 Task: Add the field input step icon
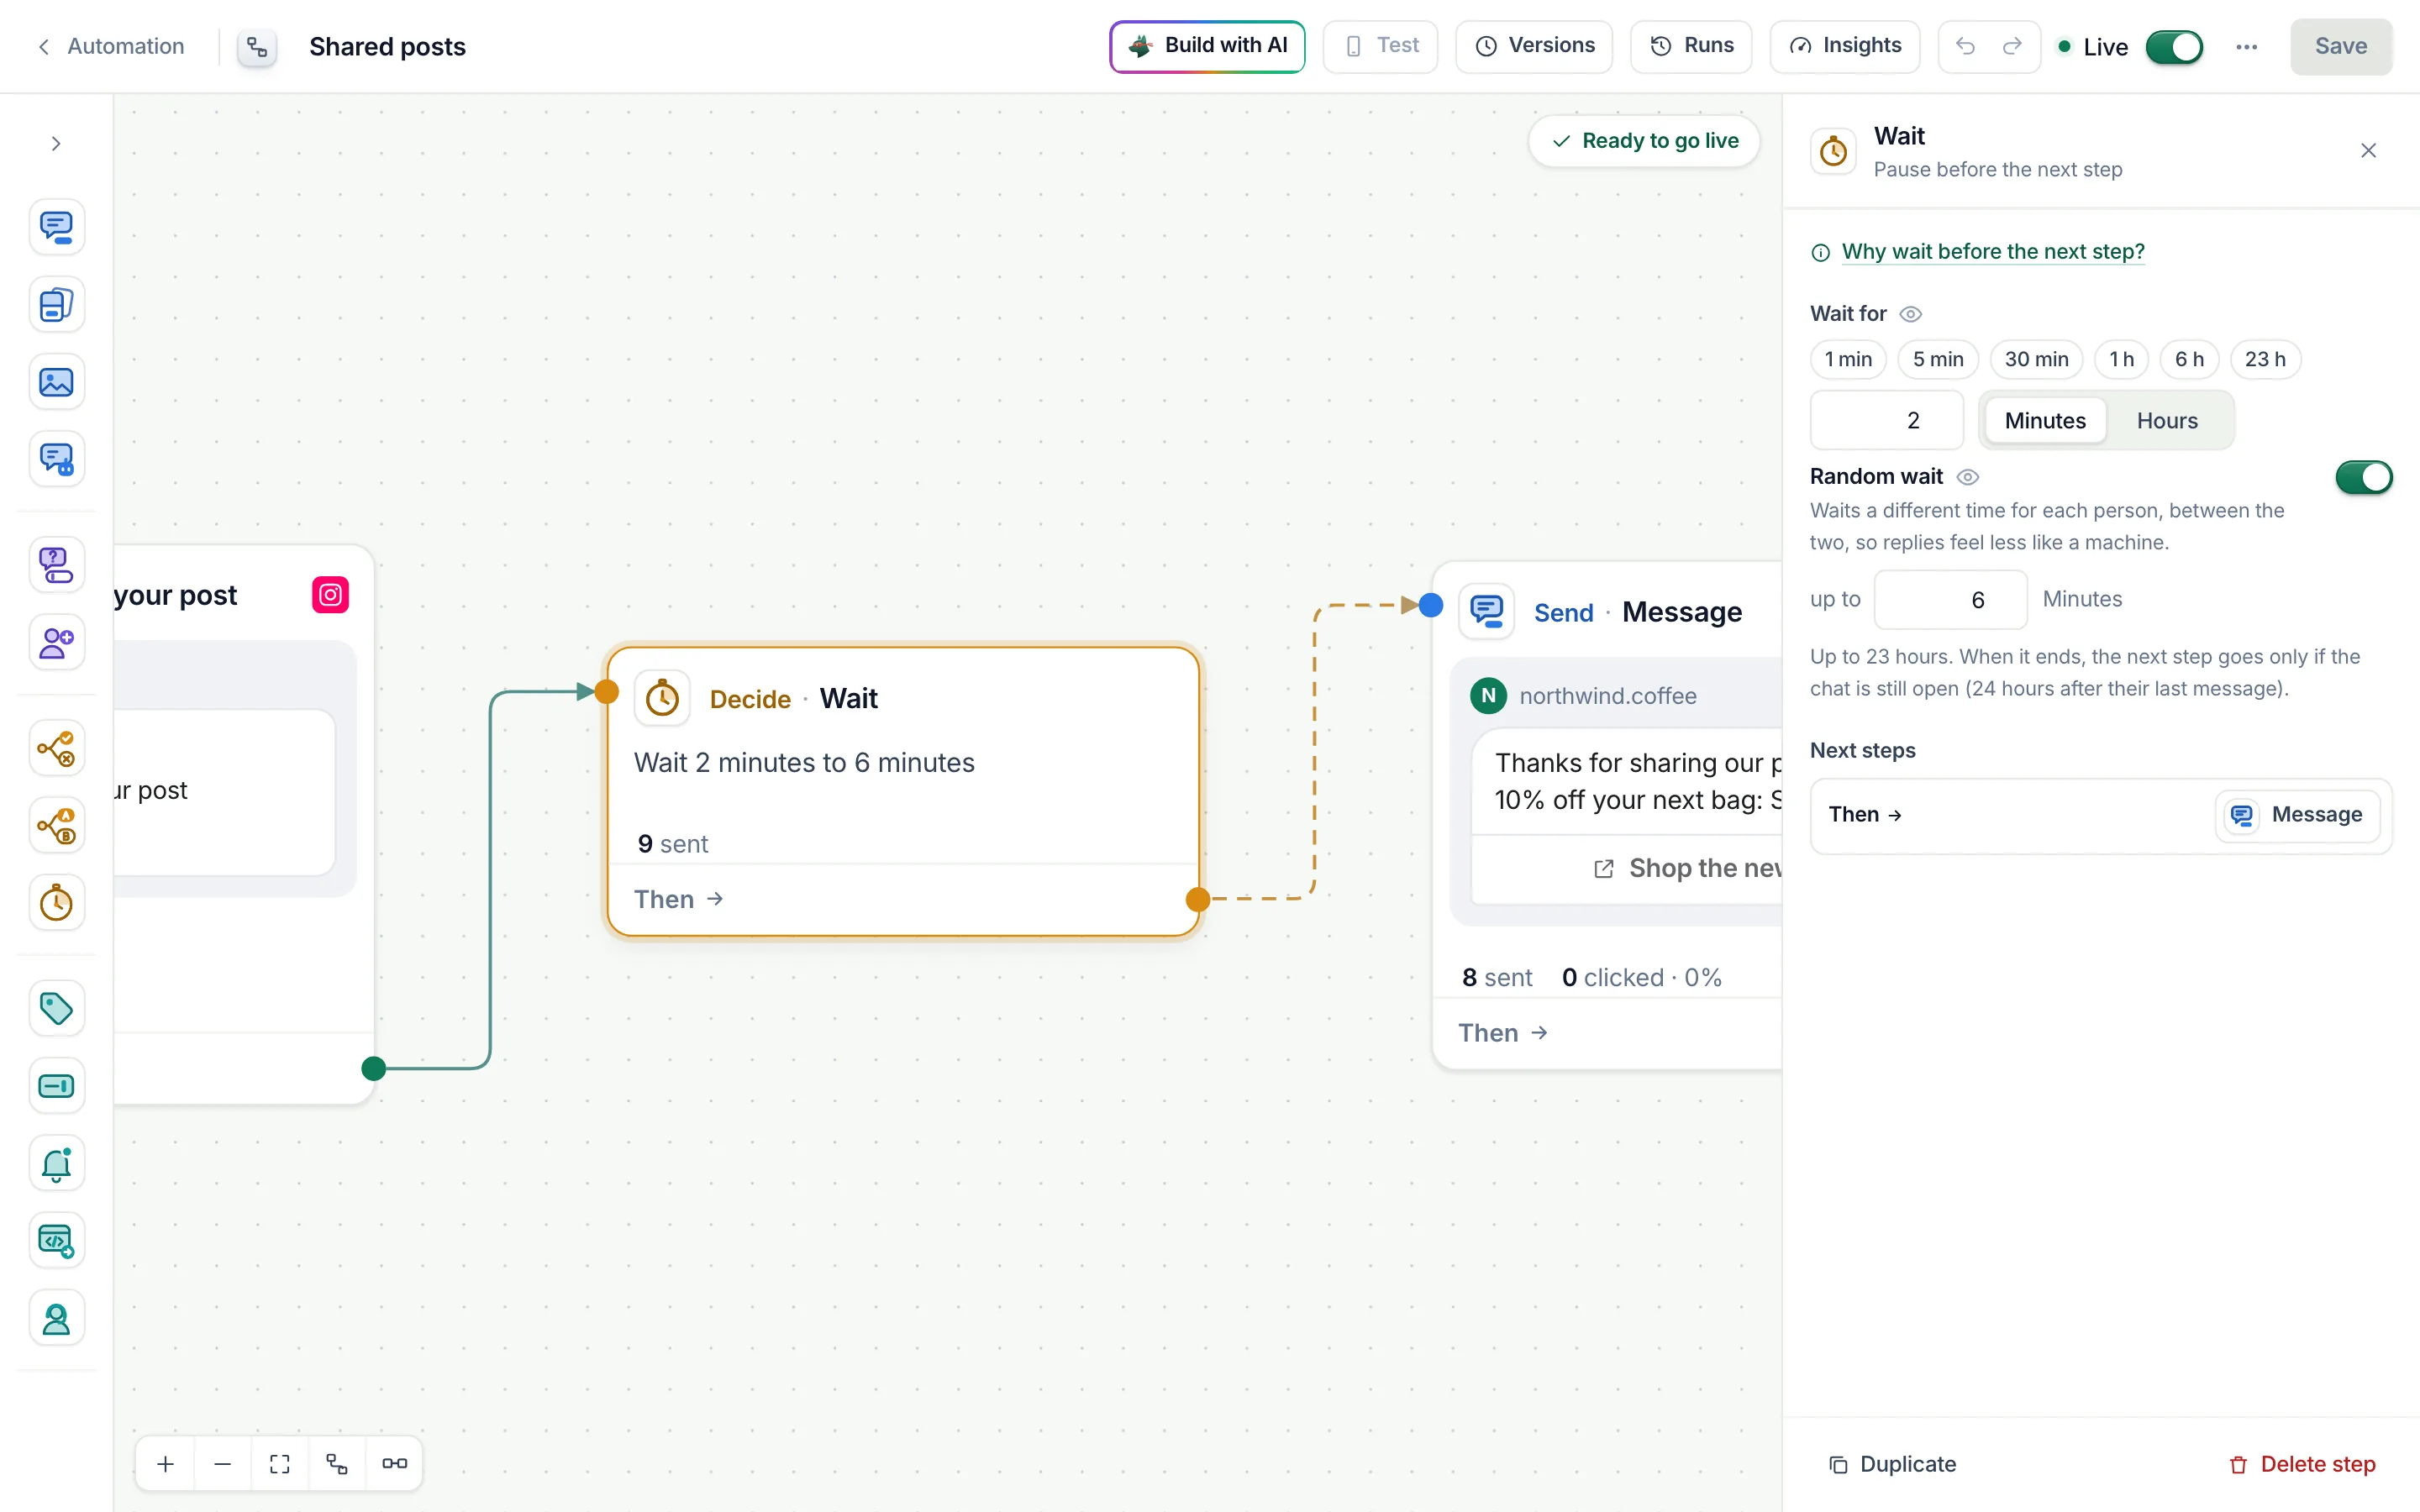pyautogui.click(x=56, y=1086)
